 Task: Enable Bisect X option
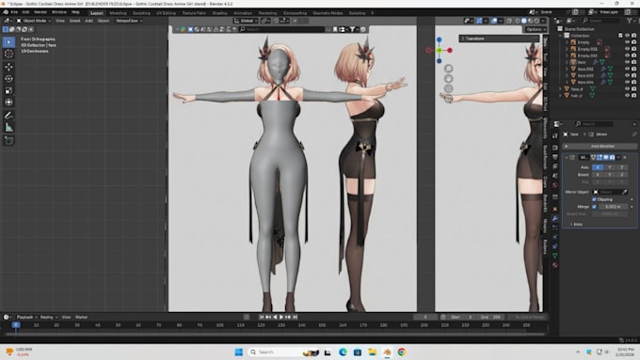point(598,175)
